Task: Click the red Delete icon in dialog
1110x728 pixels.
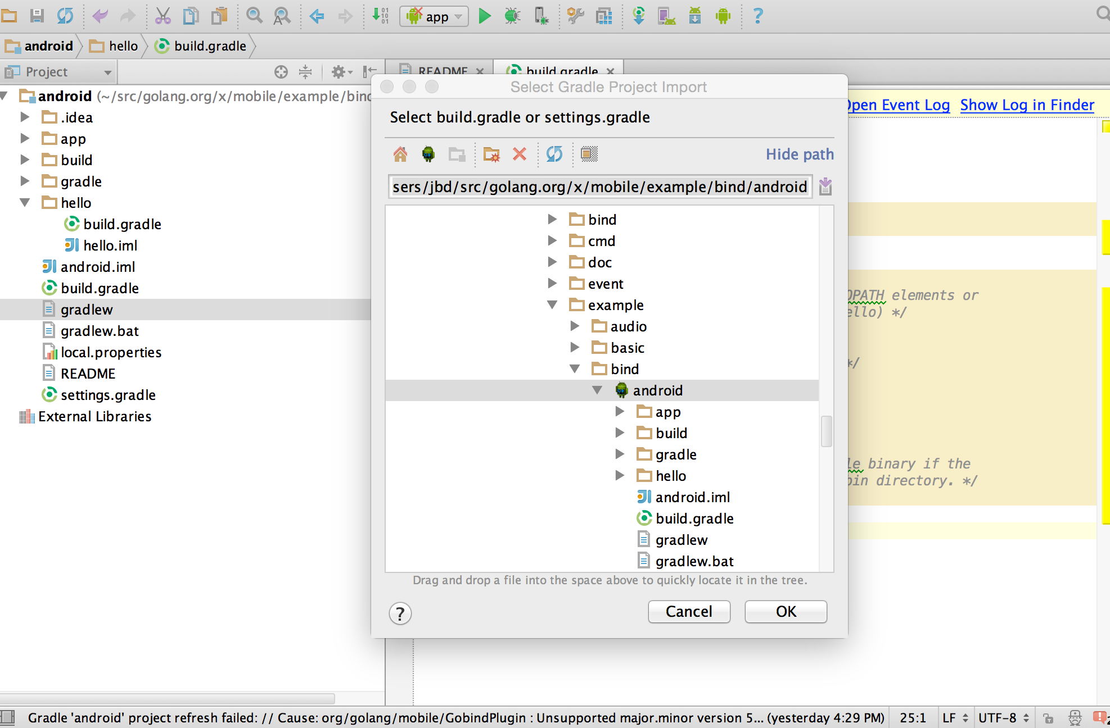Action: 520,154
